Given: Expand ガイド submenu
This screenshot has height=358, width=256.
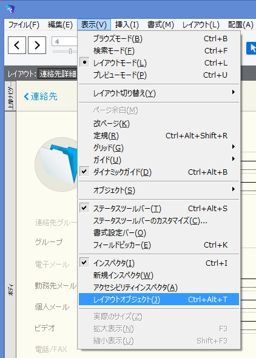Looking at the screenshot, I should click(x=159, y=160).
